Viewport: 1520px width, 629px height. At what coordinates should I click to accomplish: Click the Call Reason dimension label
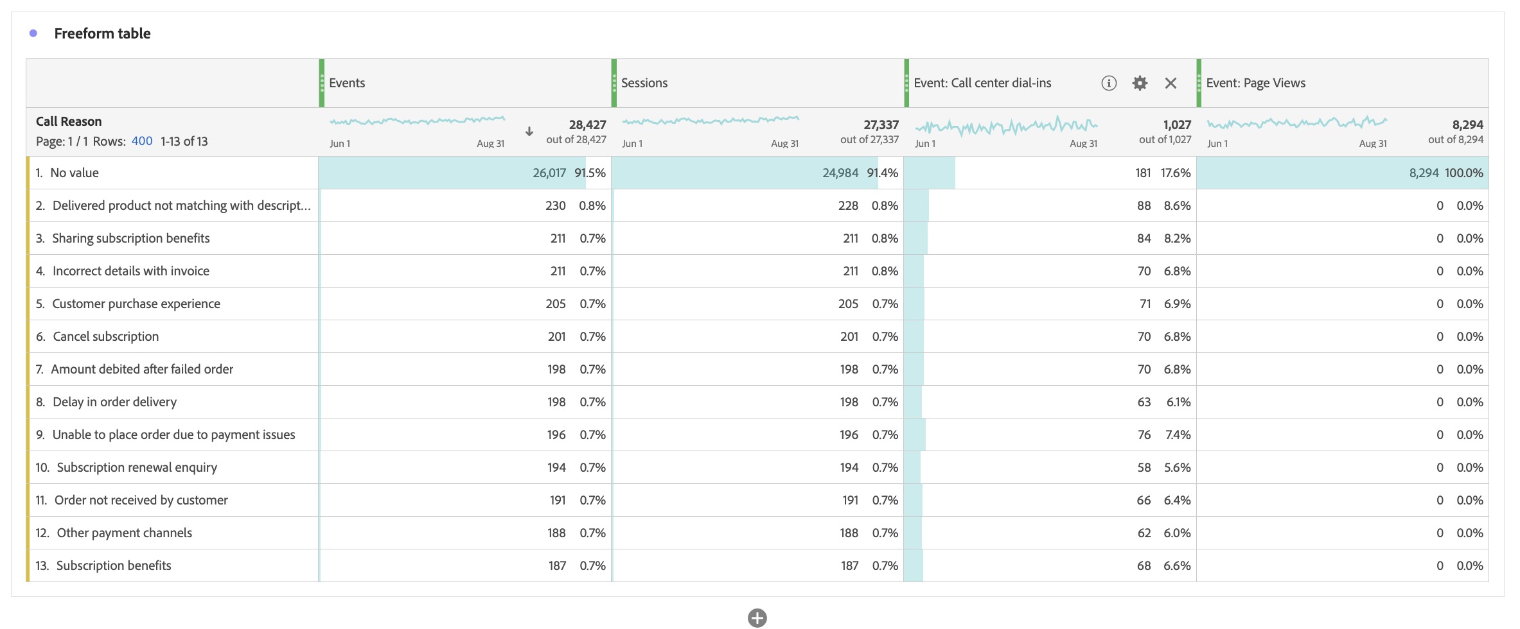point(69,121)
